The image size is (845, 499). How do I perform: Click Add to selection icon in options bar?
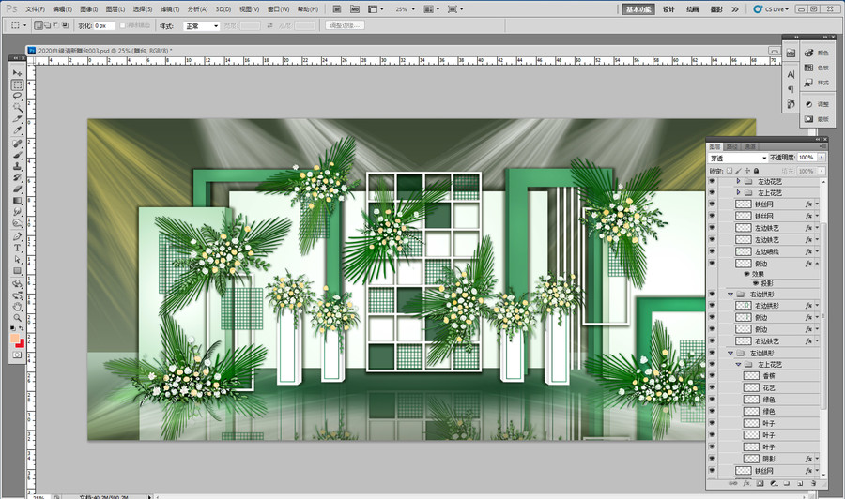[48, 25]
